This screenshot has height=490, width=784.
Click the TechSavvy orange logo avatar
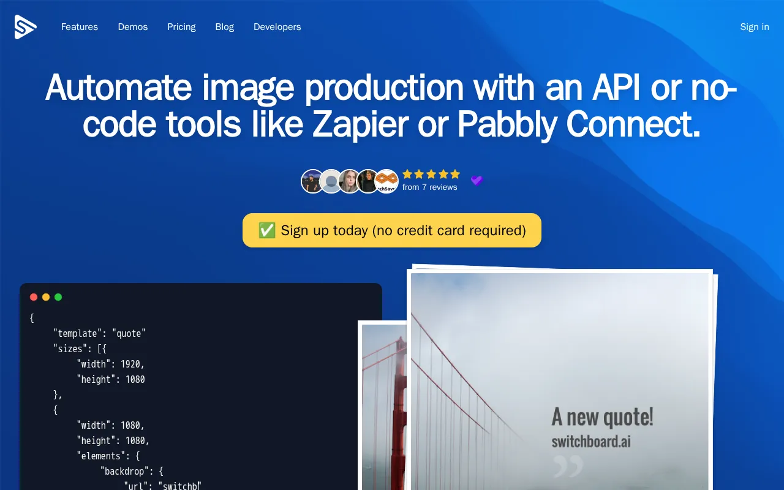(x=386, y=181)
